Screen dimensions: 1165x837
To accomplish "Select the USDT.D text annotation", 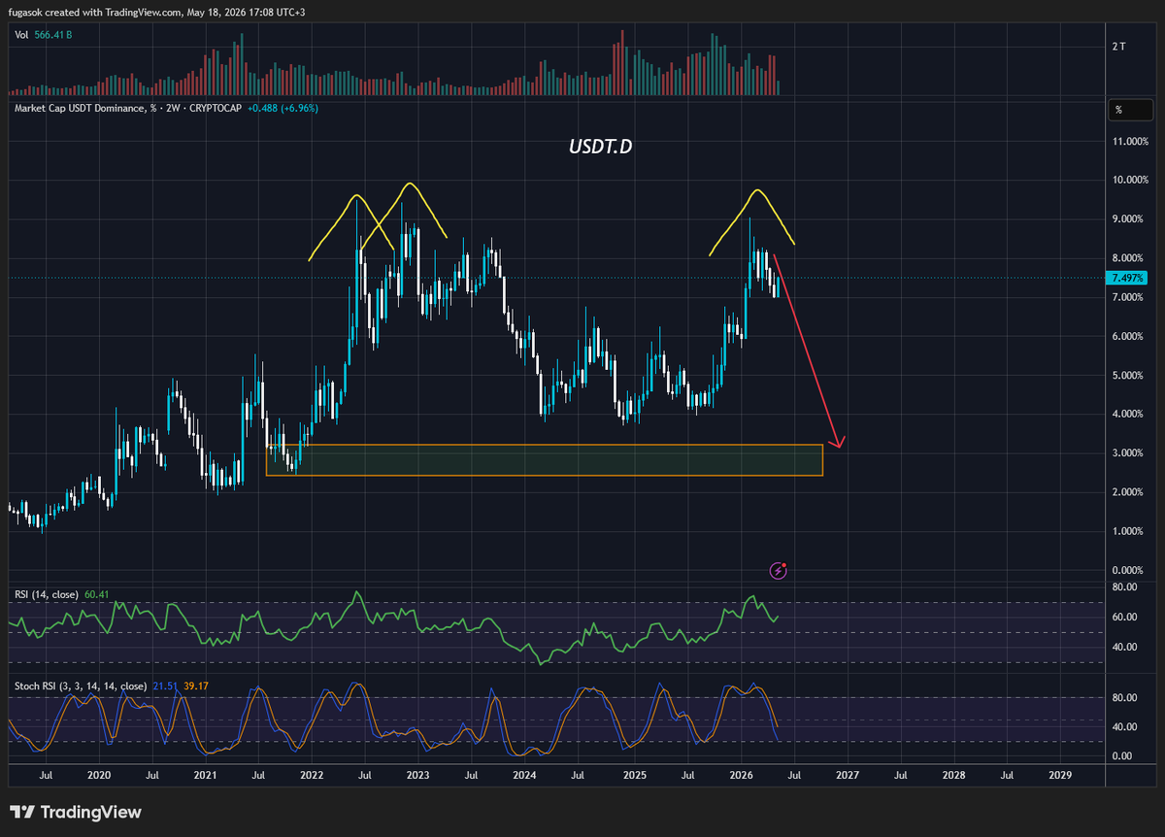I will tap(600, 148).
